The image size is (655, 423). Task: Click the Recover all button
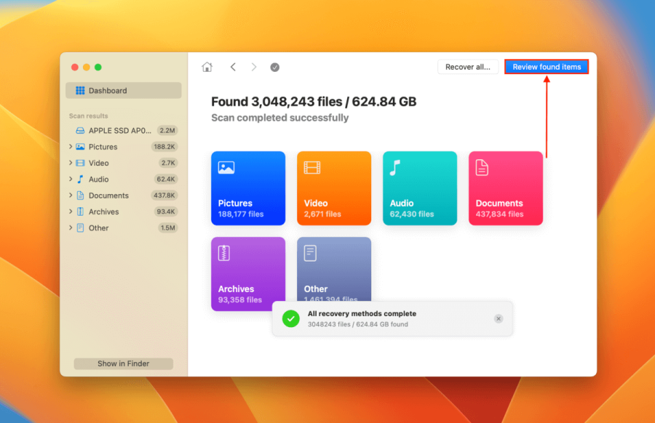click(x=468, y=66)
